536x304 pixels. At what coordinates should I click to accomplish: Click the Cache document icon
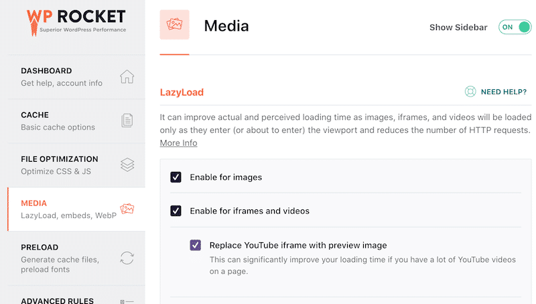tap(127, 121)
